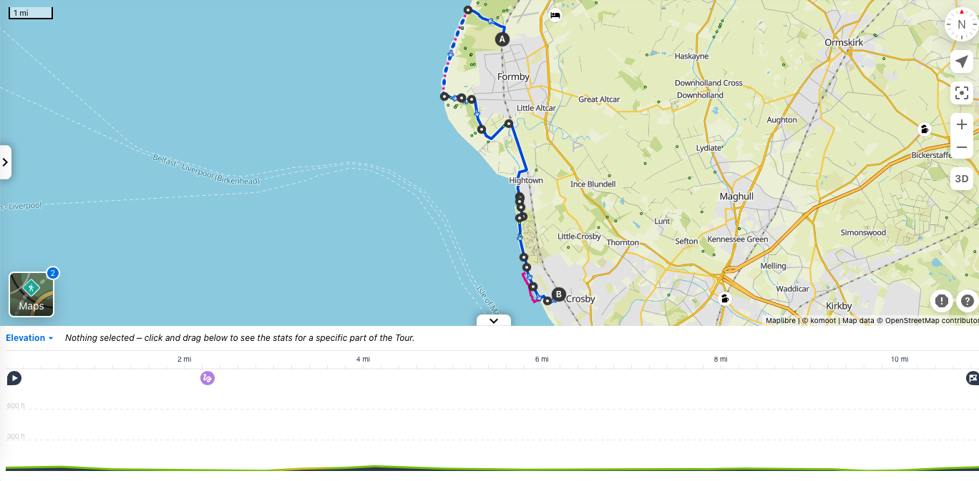The height and width of the screenshot is (481, 979).
Task: Open the map issue report icon
Action: 941,301
